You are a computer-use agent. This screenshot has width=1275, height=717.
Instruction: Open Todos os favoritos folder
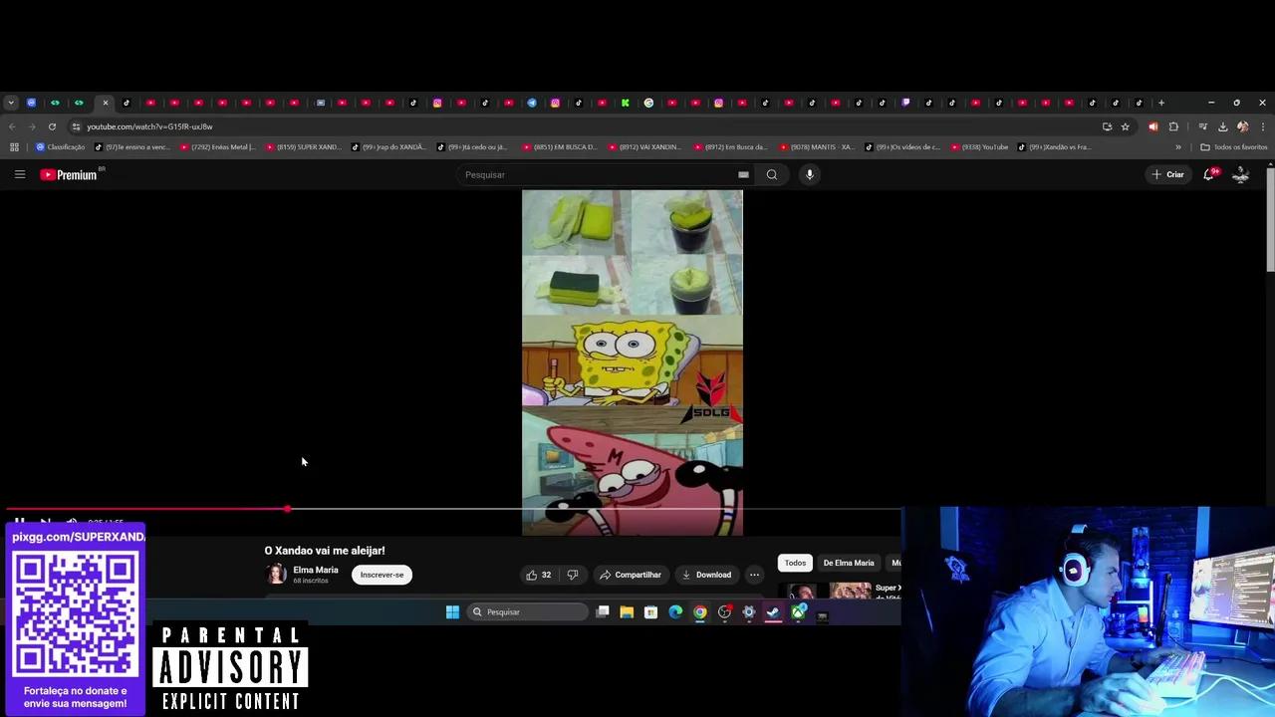click(x=1234, y=146)
